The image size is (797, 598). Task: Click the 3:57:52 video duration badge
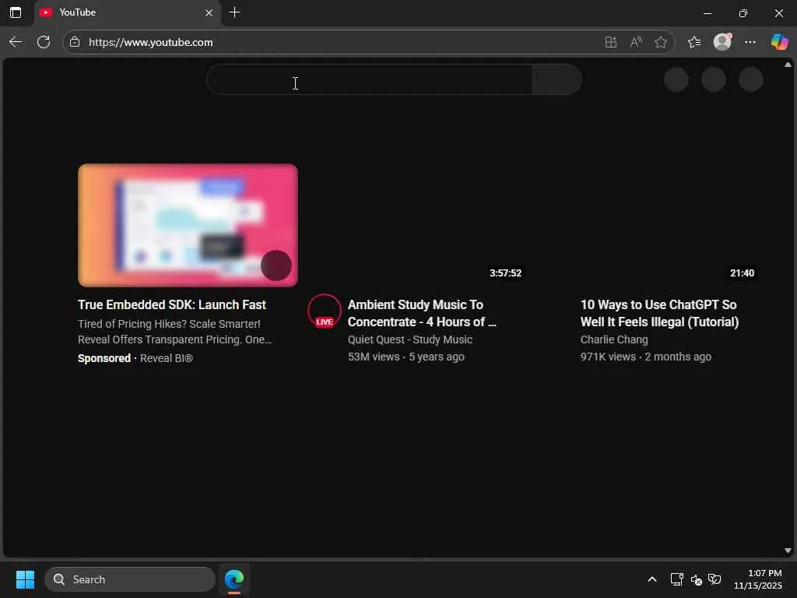(x=505, y=273)
